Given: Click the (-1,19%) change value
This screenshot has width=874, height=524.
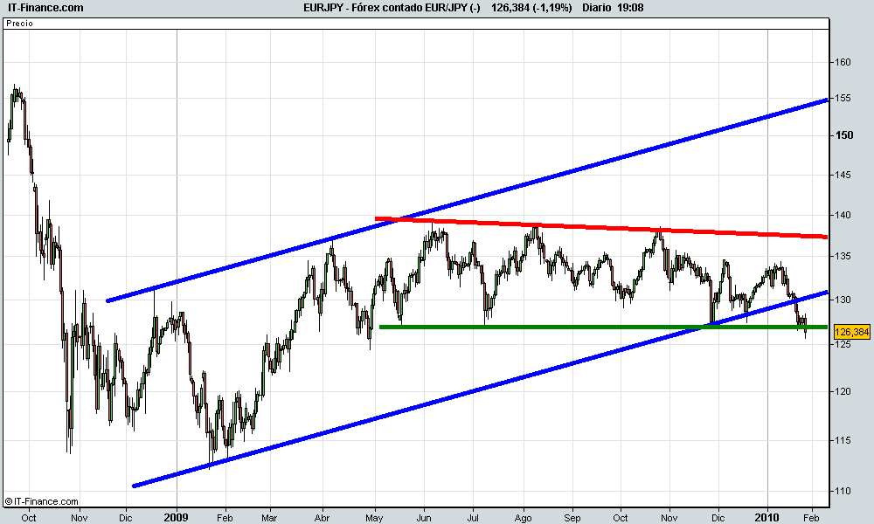Looking at the screenshot, I should click(552, 8).
